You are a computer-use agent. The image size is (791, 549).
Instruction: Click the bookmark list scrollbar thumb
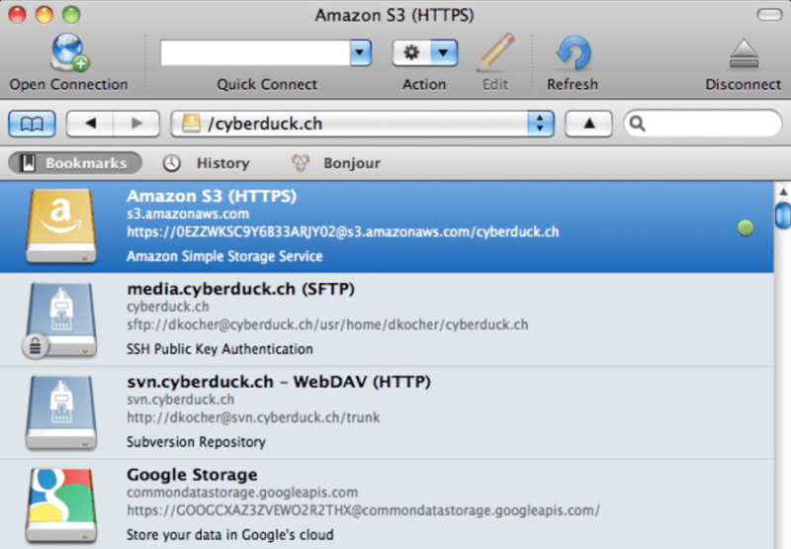(x=782, y=216)
